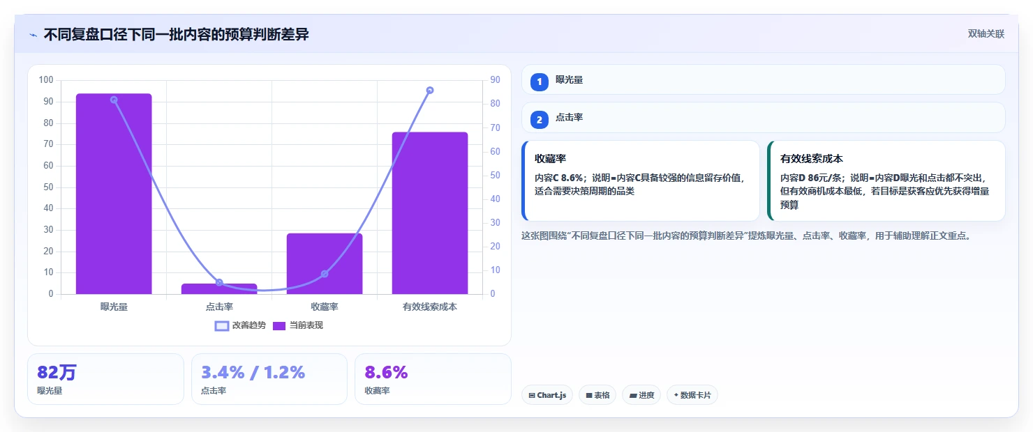Toggle the 当前表现 legend entry

tap(298, 325)
